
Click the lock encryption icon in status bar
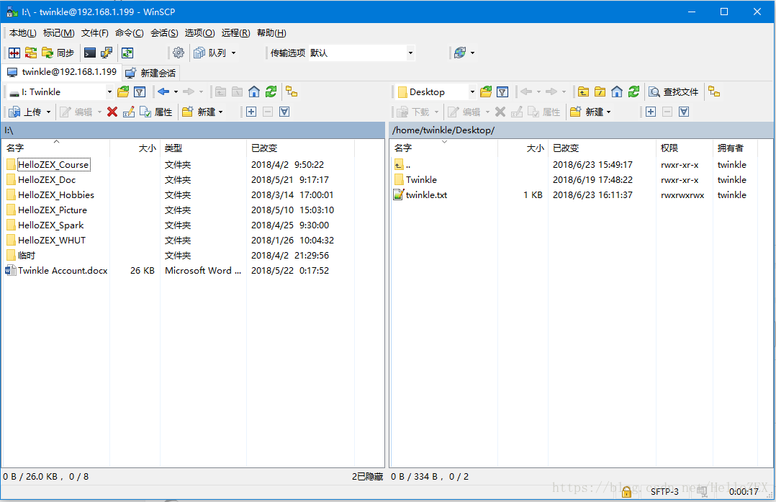coord(626,492)
